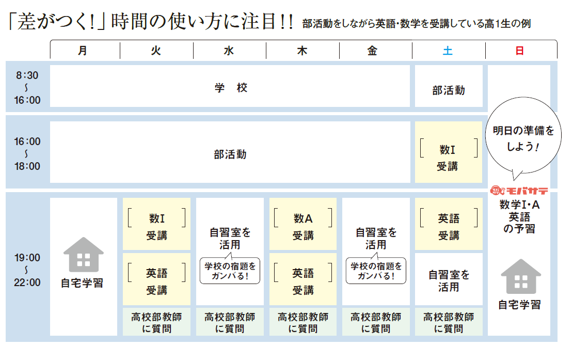Image resolution: width=573 pixels, height=345 pixels.
Task: Click the Saturday morning 部活動 block
Action: (449, 85)
